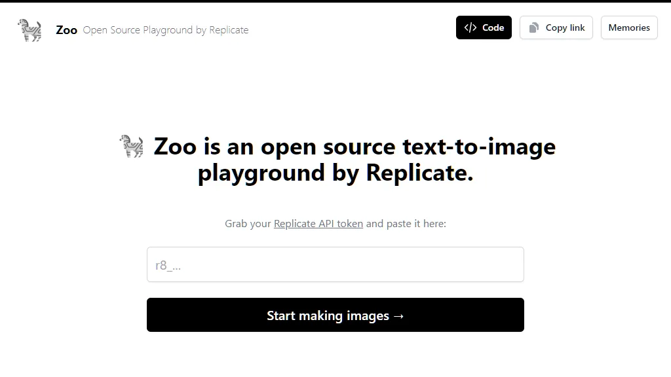671x377 pixels.
Task: Click the zebra emoji next to the main heading
Action: click(131, 146)
